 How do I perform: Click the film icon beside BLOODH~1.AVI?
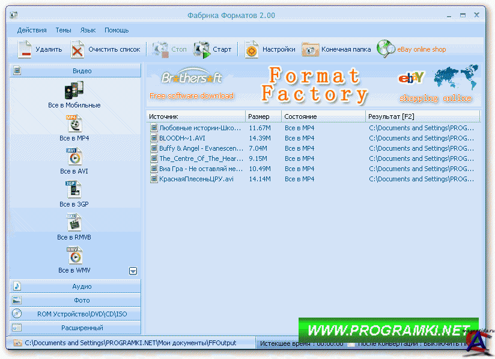(154, 138)
